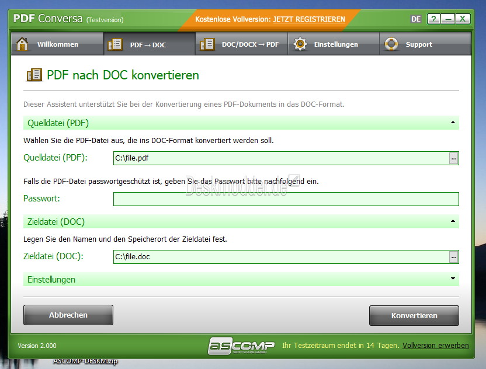Click the ASCOMP logo in the footer

[x=241, y=346]
